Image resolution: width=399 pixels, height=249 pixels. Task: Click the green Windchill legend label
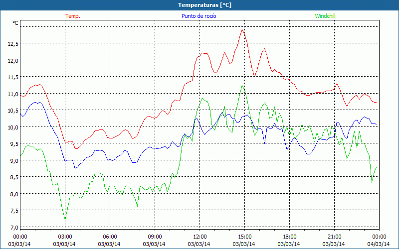pyautogui.click(x=325, y=16)
